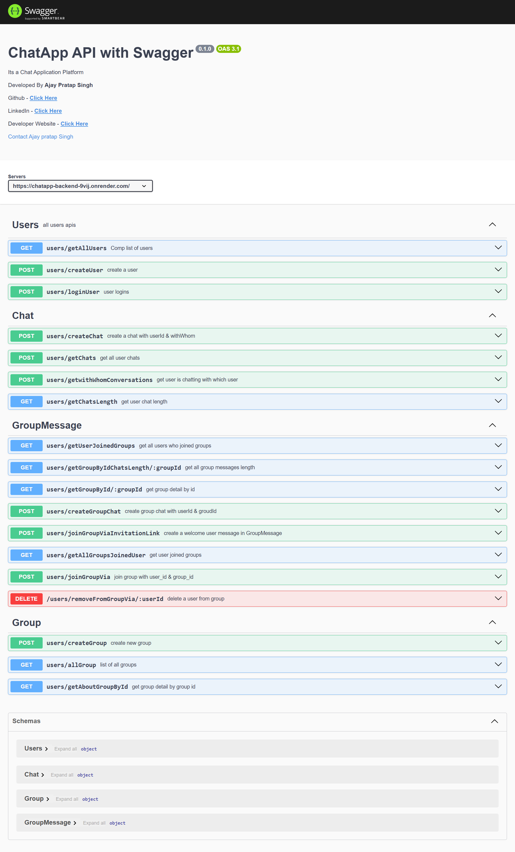Click the Schemas heading
Screen dimensions: 515x852
(26, 721)
